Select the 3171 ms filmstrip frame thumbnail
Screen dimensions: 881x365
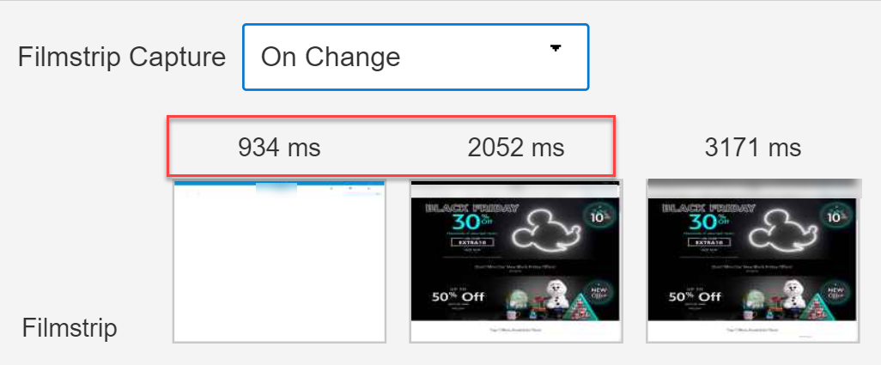click(753, 261)
